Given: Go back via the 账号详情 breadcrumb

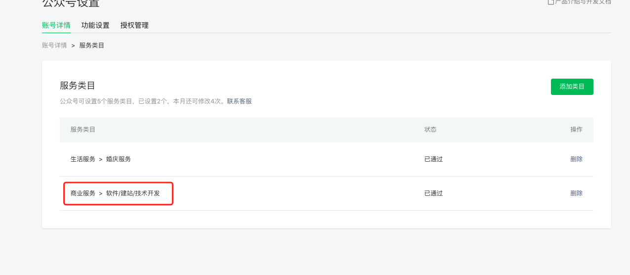Looking at the screenshot, I should click(x=54, y=46).
